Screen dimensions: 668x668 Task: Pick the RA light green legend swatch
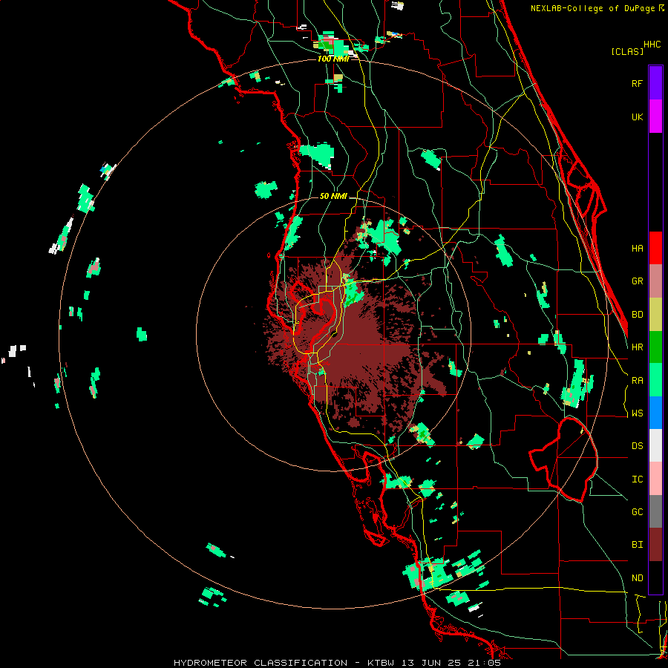click(x=655, y=380)
